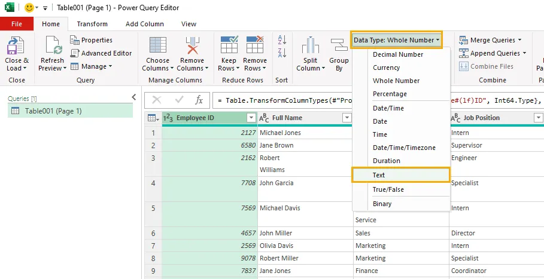Click the table corner menu icon
This screenshot has width=544, height=279.
pos(153,118)
